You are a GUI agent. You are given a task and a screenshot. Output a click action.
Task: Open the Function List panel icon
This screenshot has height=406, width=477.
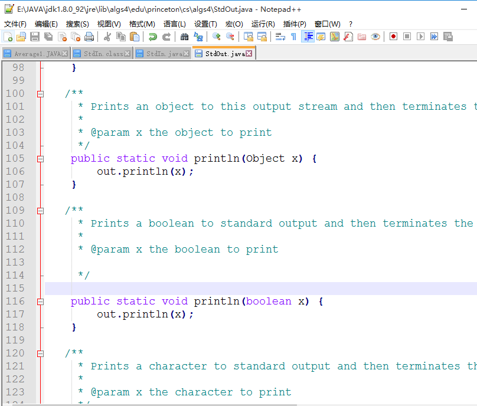coord(348,37)
